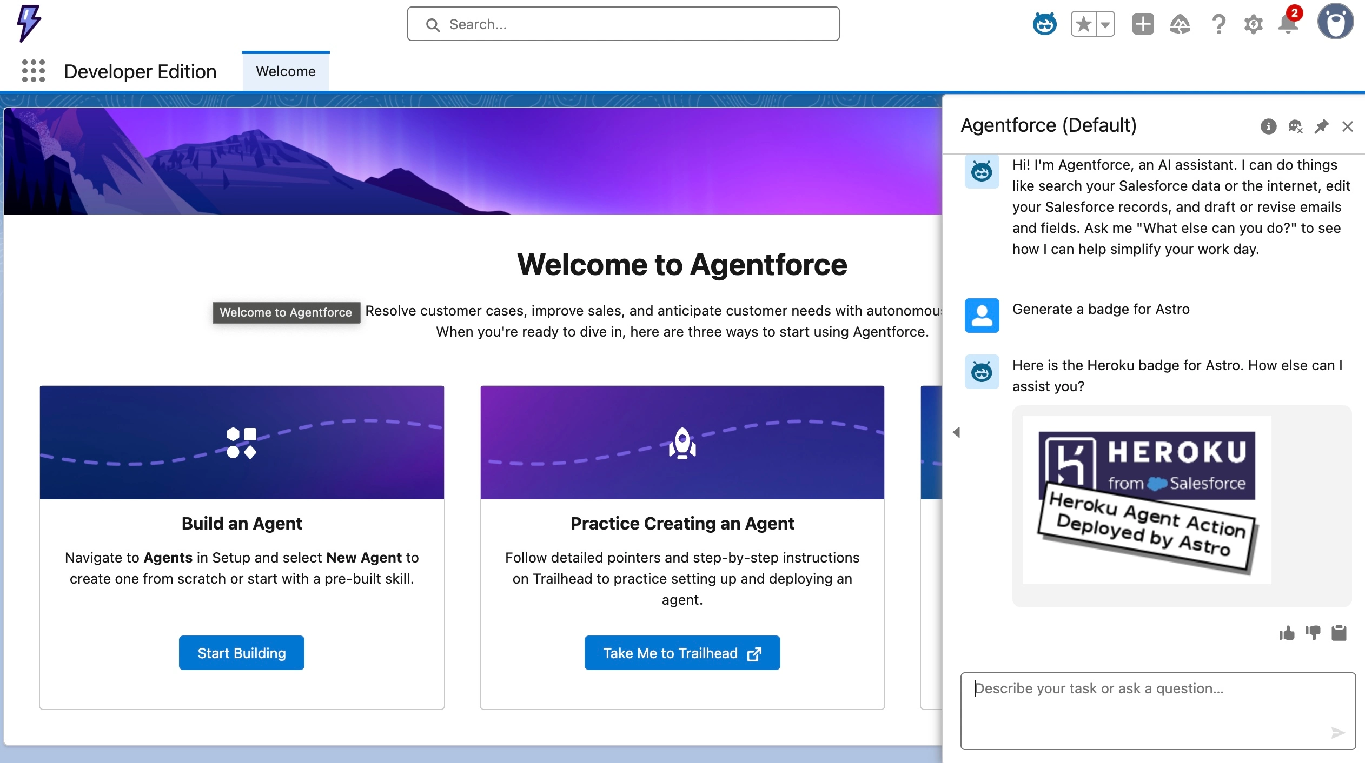Screen dimensions: 1365x763
Task: View notifications bell
Action: coord(1288,24)
